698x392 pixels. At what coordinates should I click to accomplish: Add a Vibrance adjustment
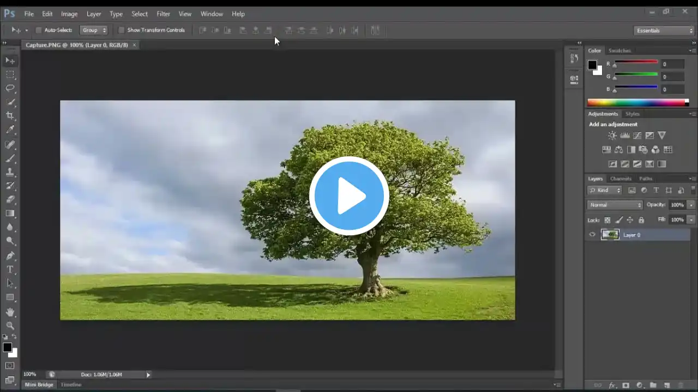point(661,135)
